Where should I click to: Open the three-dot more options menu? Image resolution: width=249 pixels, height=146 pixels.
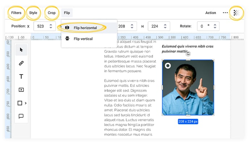pos(225,13)
